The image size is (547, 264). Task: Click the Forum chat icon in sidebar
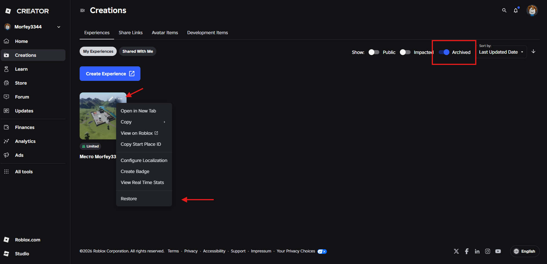6,97
